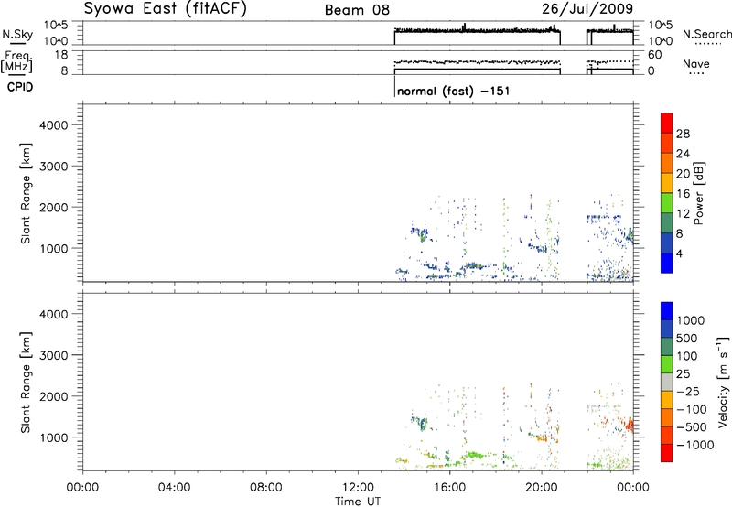
Task: Click the '500' tick on Velocity colorbar
Action: (x=687, y=339)
